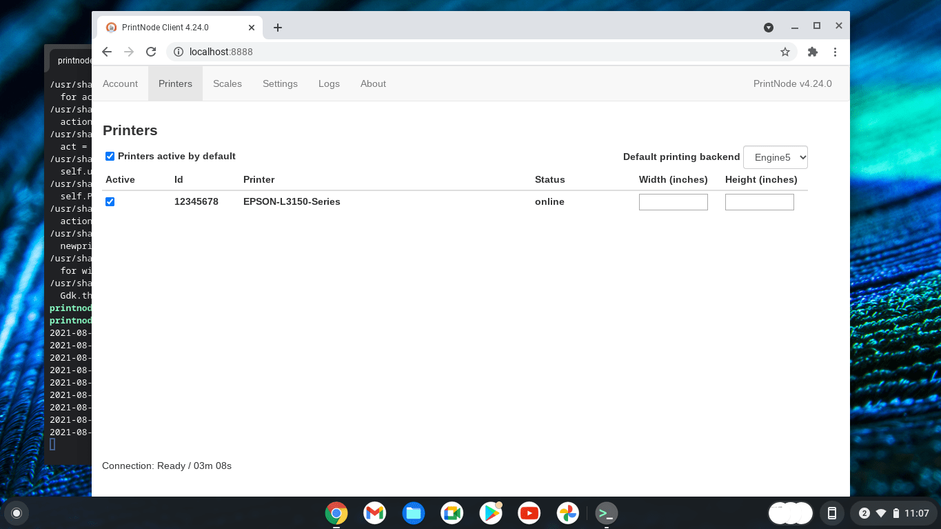Close the PrintNode Client tab
The width and height of the screenshot is (941, 529).
pyautogui.click(x=252, y=28)
